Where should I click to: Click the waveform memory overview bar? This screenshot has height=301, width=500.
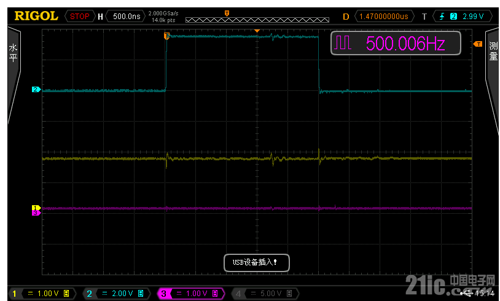[x=257, y=20]
